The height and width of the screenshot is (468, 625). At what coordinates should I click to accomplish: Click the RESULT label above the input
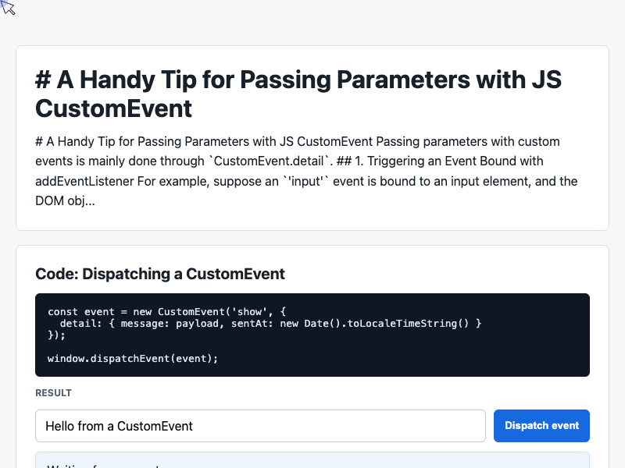click(x=53, y=393)
